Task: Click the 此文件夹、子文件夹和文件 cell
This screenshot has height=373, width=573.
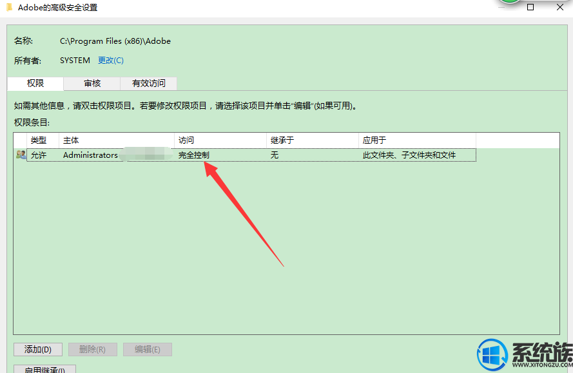Action: 409,155
